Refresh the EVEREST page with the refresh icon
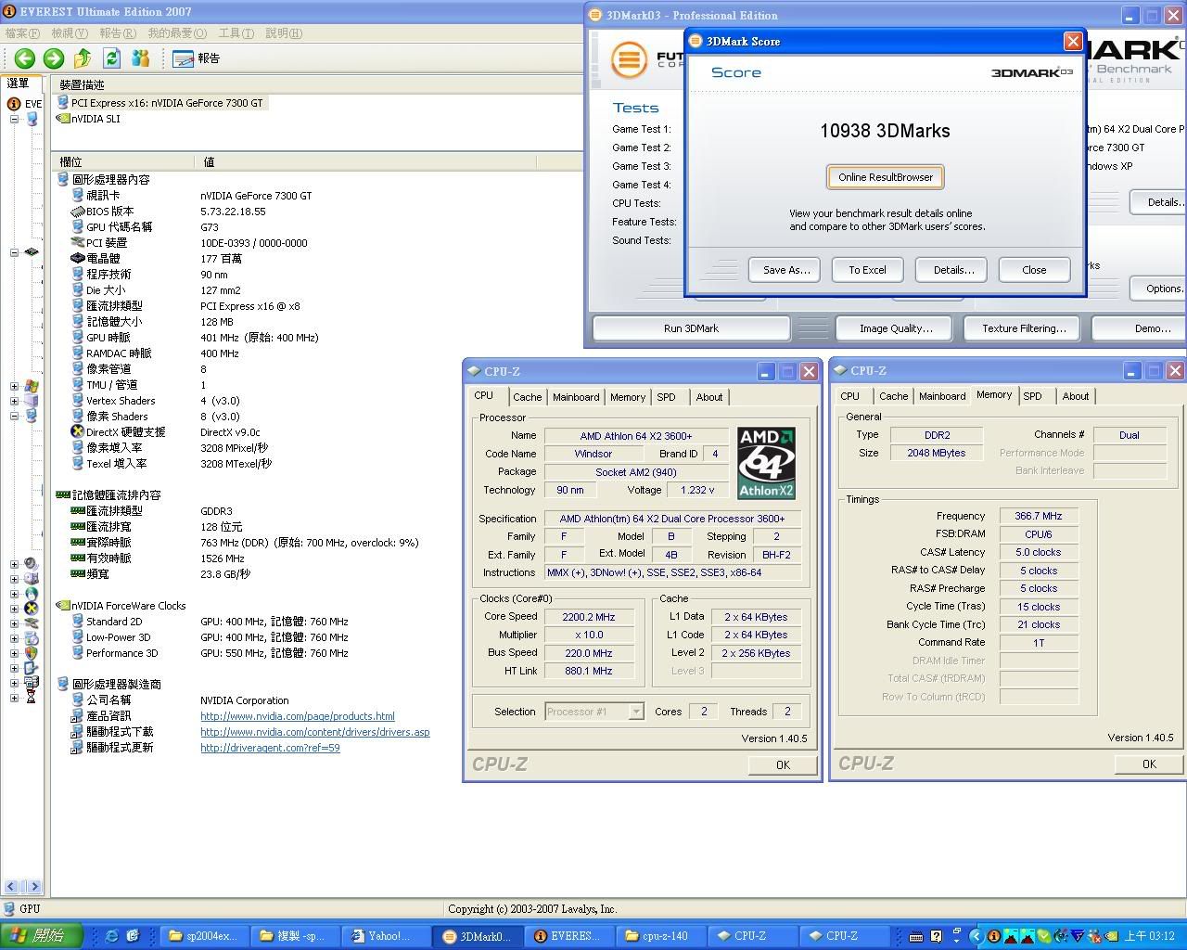 click(x=112, y=58)
